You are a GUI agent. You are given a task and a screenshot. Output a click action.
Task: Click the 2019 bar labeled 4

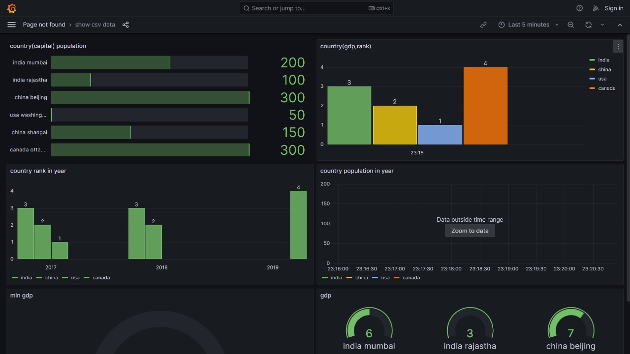click(299, 225)
